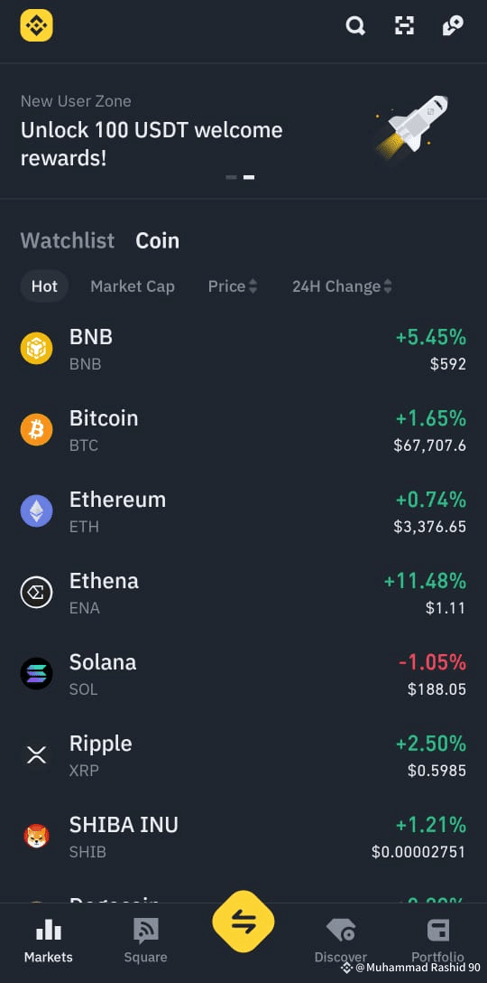Tap the rocket launch icon in header
This screenshot has width=487, height=983.
point(453,25)
